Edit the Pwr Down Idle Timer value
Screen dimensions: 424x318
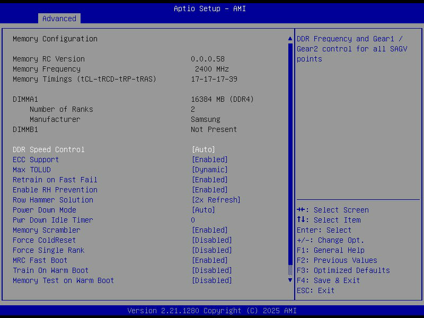click(x=193, y=220)
